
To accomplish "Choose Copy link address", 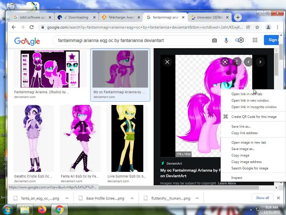I will coord(253,133).
